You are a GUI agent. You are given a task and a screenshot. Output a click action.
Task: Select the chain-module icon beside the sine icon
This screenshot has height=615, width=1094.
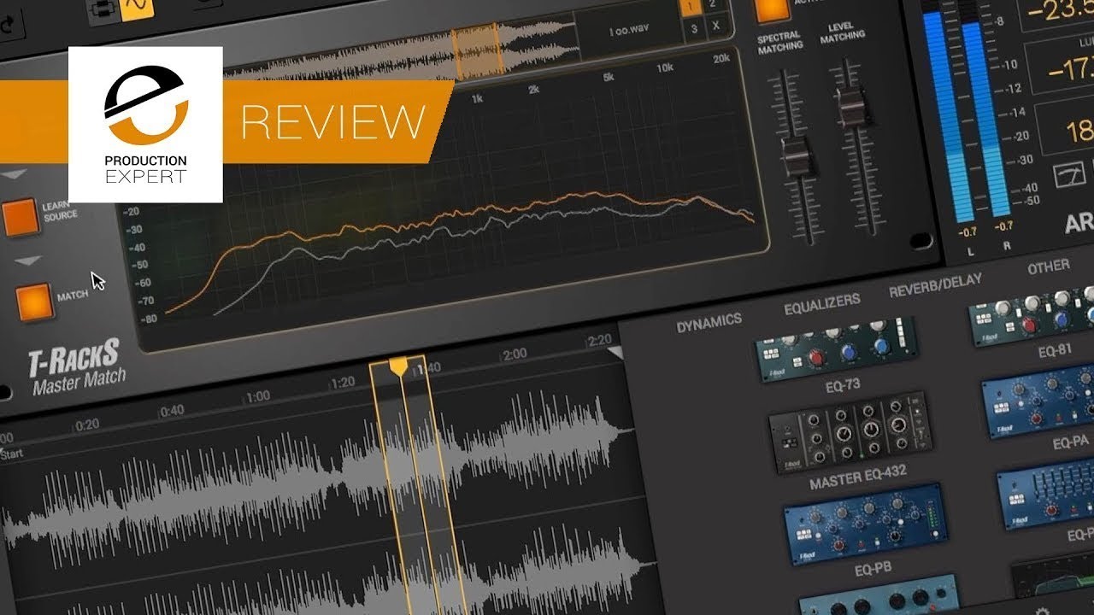click(102, 13)
